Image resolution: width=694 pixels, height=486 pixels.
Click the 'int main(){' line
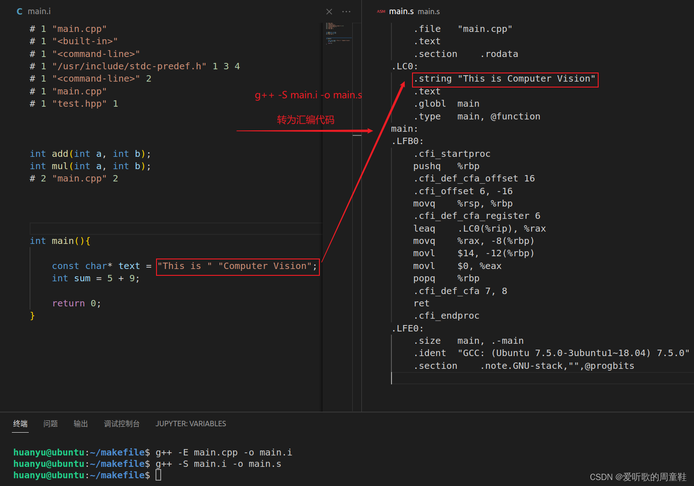(60, 241)
